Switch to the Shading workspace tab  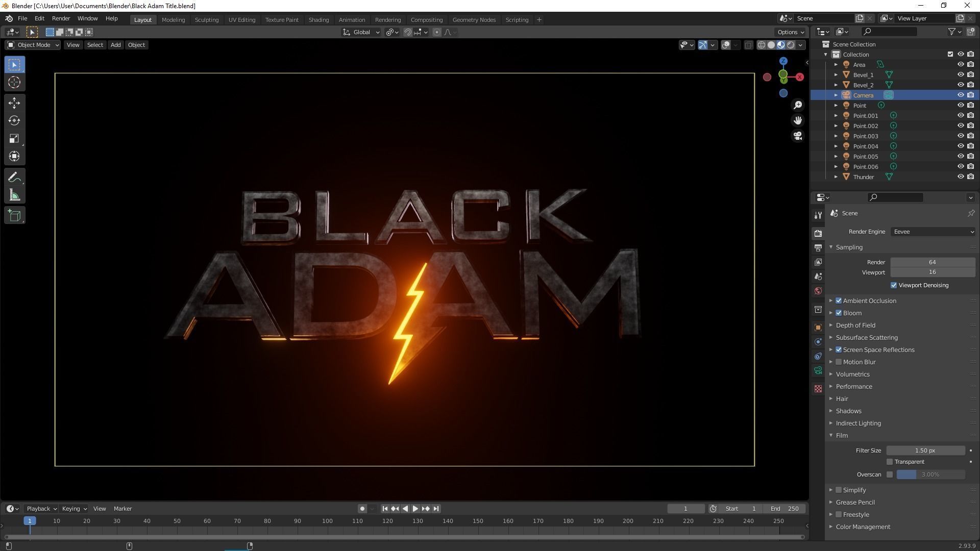click(x=318, y=19)
